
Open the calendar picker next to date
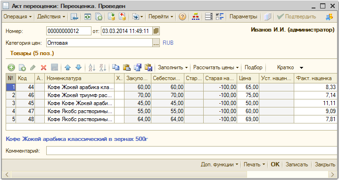click(x=156, y=31)
